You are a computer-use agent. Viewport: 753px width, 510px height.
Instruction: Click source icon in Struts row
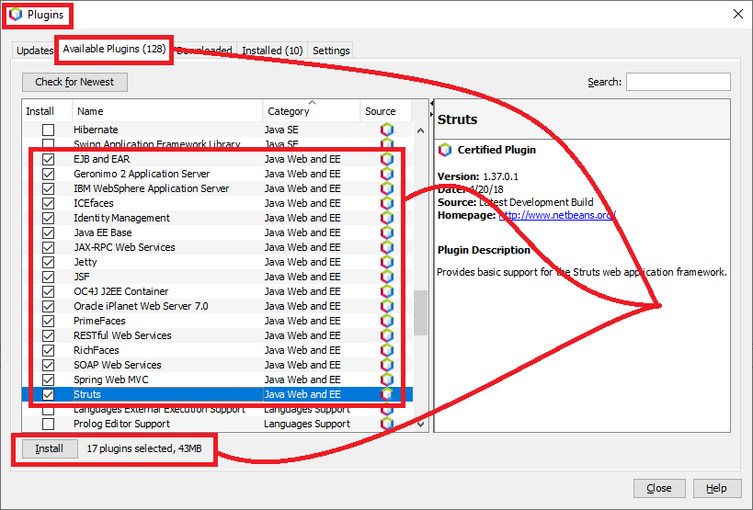pyautogui.click(x=386, y=394)
